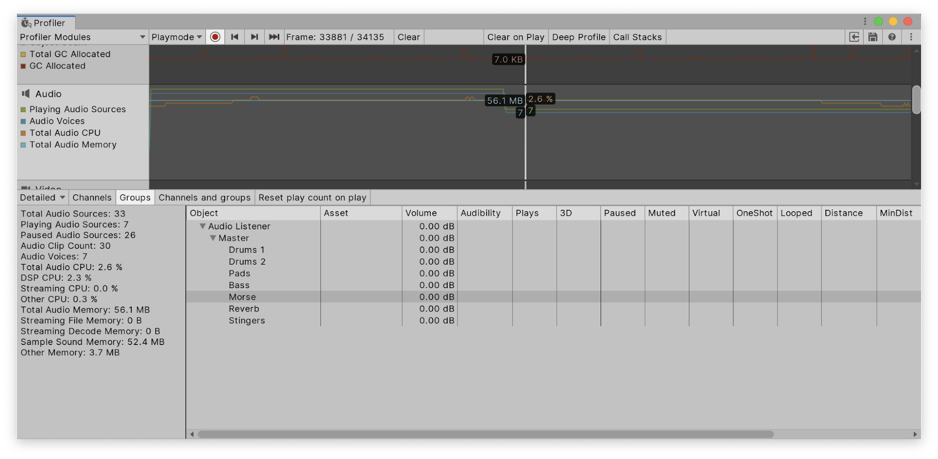The height and width of the screenshot is (459, 938).
Task: Sort by the Plays column header
Action: coord(534,213)
